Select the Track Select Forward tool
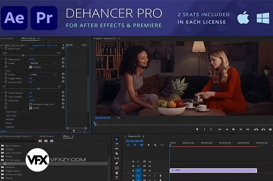273x181 pixels. [116, 144]
